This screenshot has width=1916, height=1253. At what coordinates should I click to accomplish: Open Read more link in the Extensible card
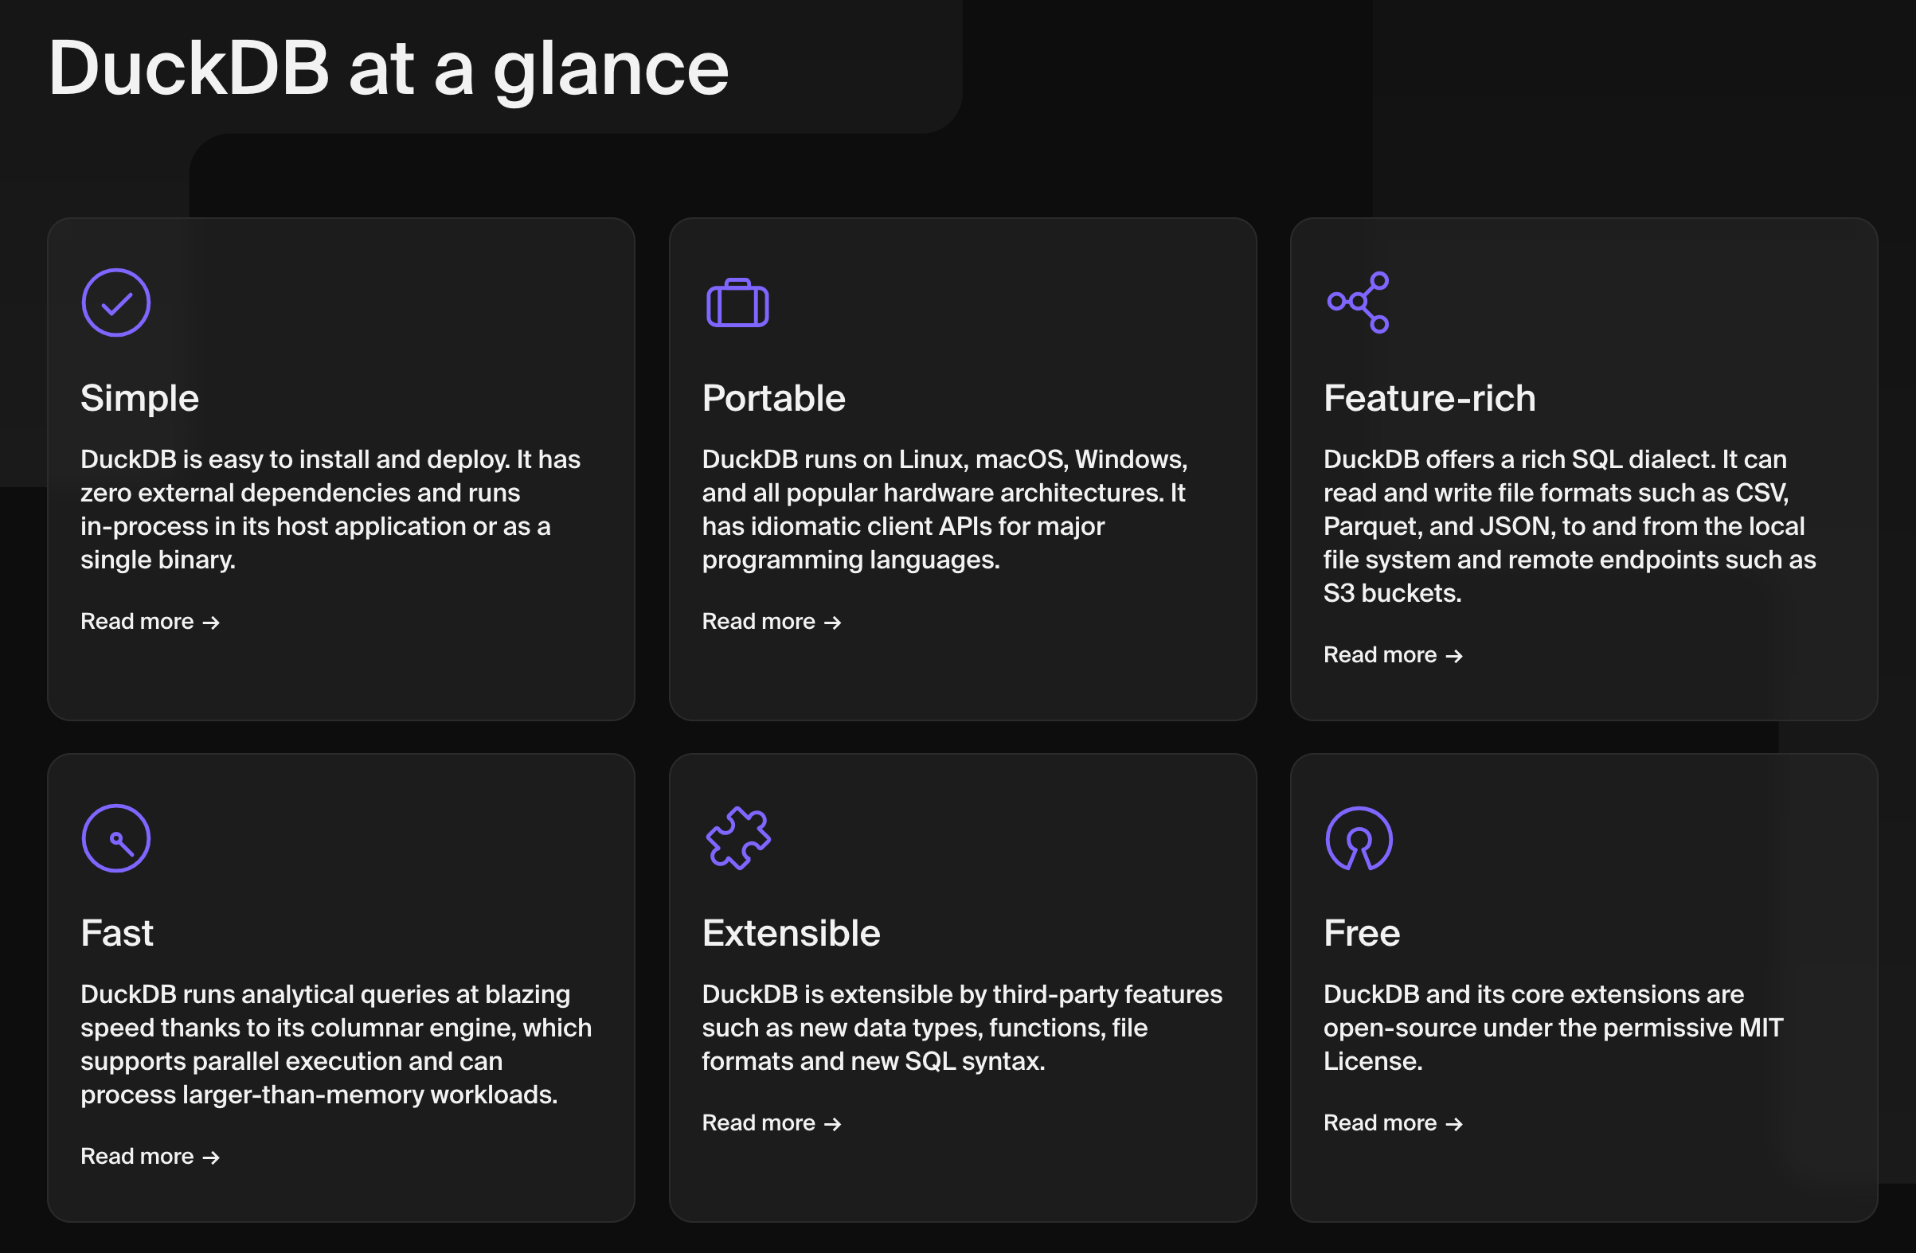(760, 1122)
